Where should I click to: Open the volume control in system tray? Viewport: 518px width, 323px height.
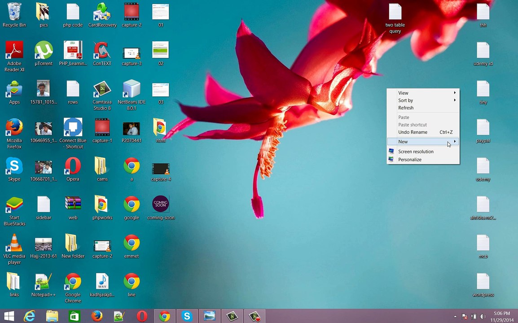[x=483, y=316]
